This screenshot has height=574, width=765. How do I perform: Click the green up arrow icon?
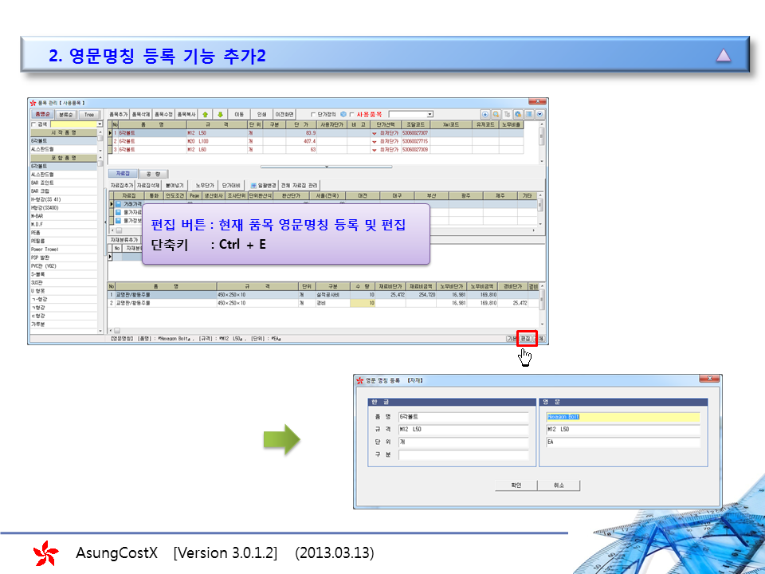(x=204, y=114)
